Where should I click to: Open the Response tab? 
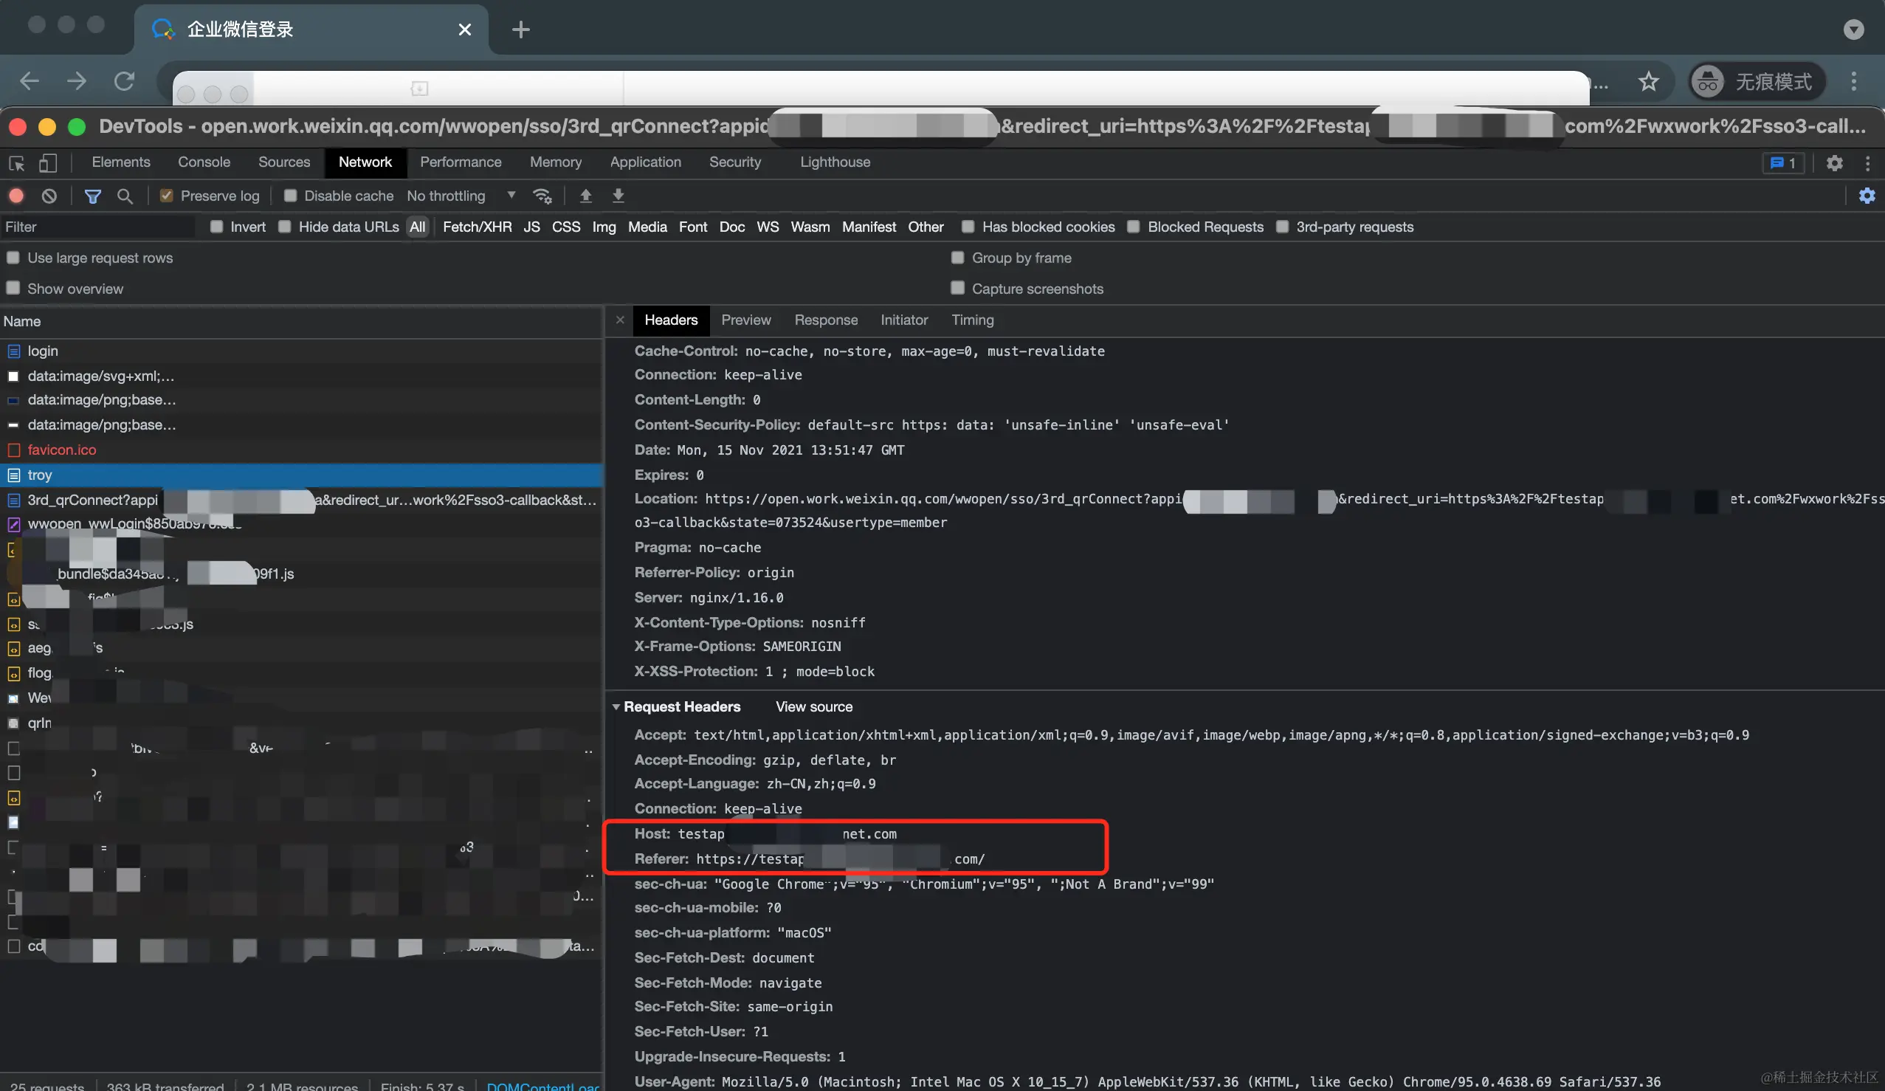click(x=826, y=320)
